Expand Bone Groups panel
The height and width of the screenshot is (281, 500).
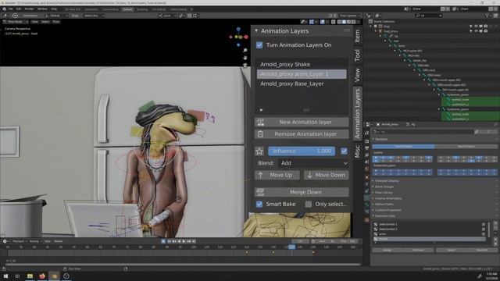[384, 187]
